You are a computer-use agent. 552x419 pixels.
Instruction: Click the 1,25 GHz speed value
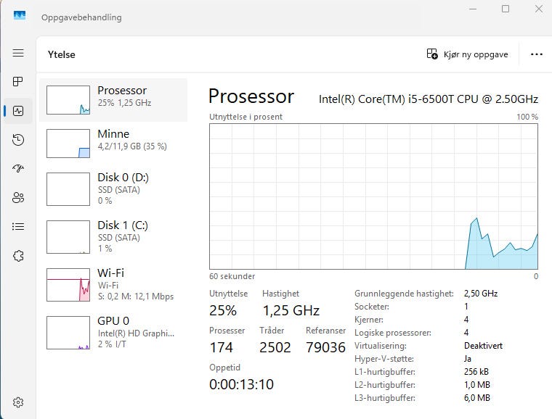click(x=291, y=310)
